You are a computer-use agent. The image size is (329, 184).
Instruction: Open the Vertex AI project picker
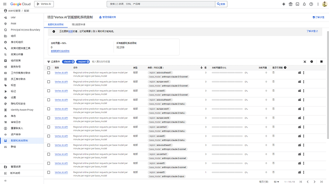point(44,4)
